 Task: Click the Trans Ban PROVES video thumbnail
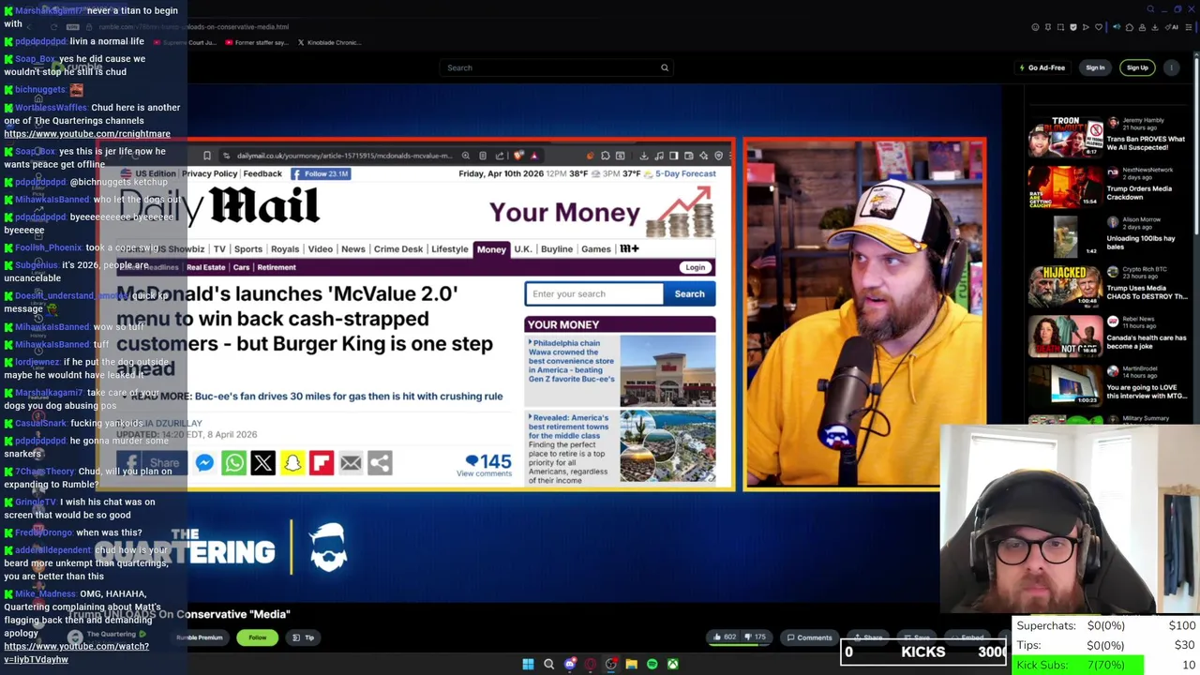[1066, 138]
